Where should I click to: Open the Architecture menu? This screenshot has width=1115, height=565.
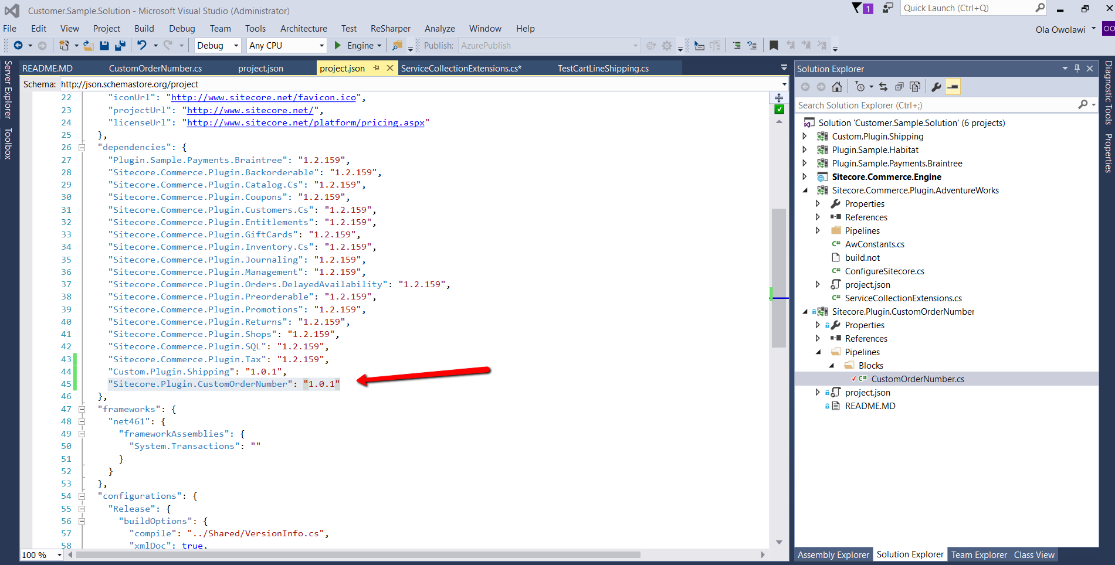click(304, 28)
